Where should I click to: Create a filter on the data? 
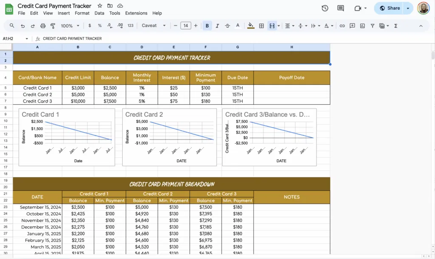tap(373, 25)
